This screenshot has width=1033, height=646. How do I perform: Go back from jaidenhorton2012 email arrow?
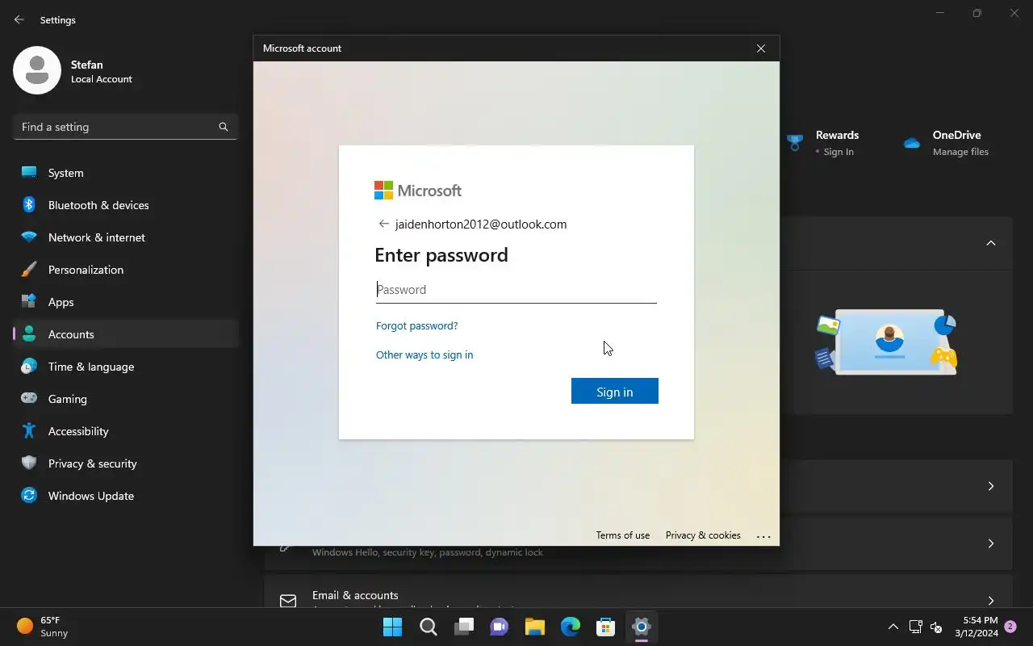pyautogui.click(x=383, y=224)
